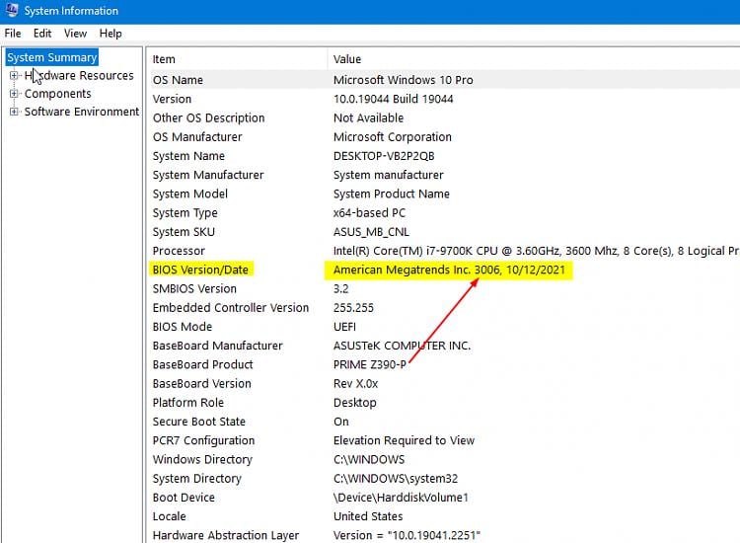
Task: Click the DESKTOP-VB2P2QB value
Action: [384, 156]
